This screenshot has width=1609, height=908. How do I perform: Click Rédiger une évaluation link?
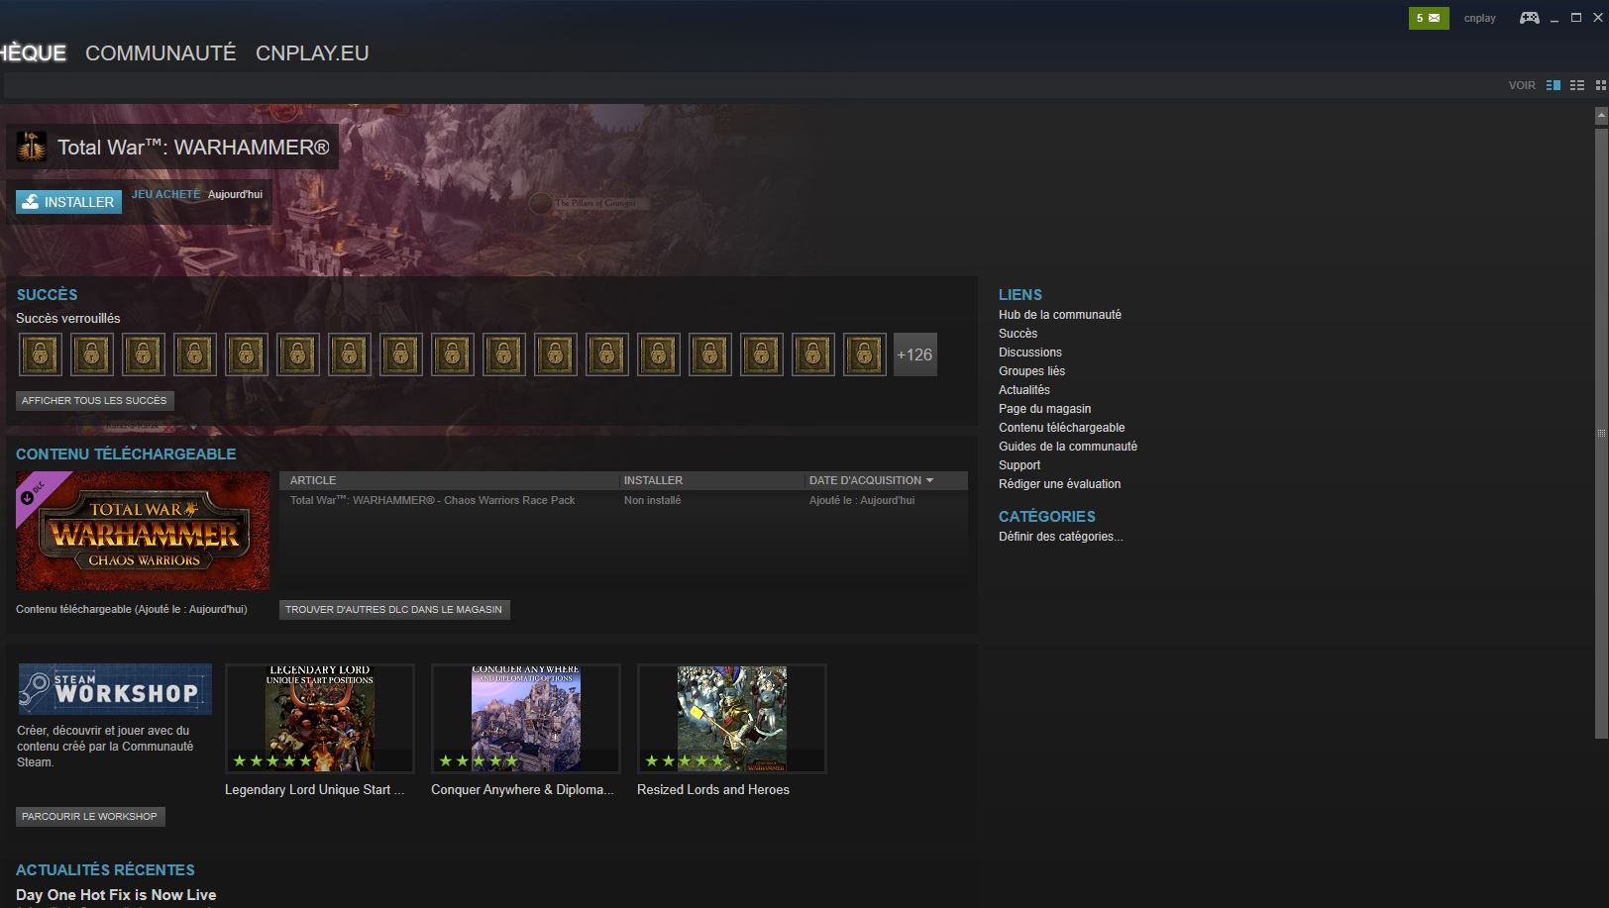(1059, 484)
